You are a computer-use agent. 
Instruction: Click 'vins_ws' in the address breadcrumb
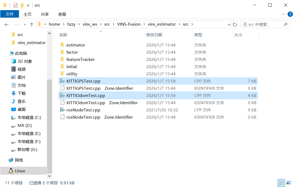pos(90,24)
